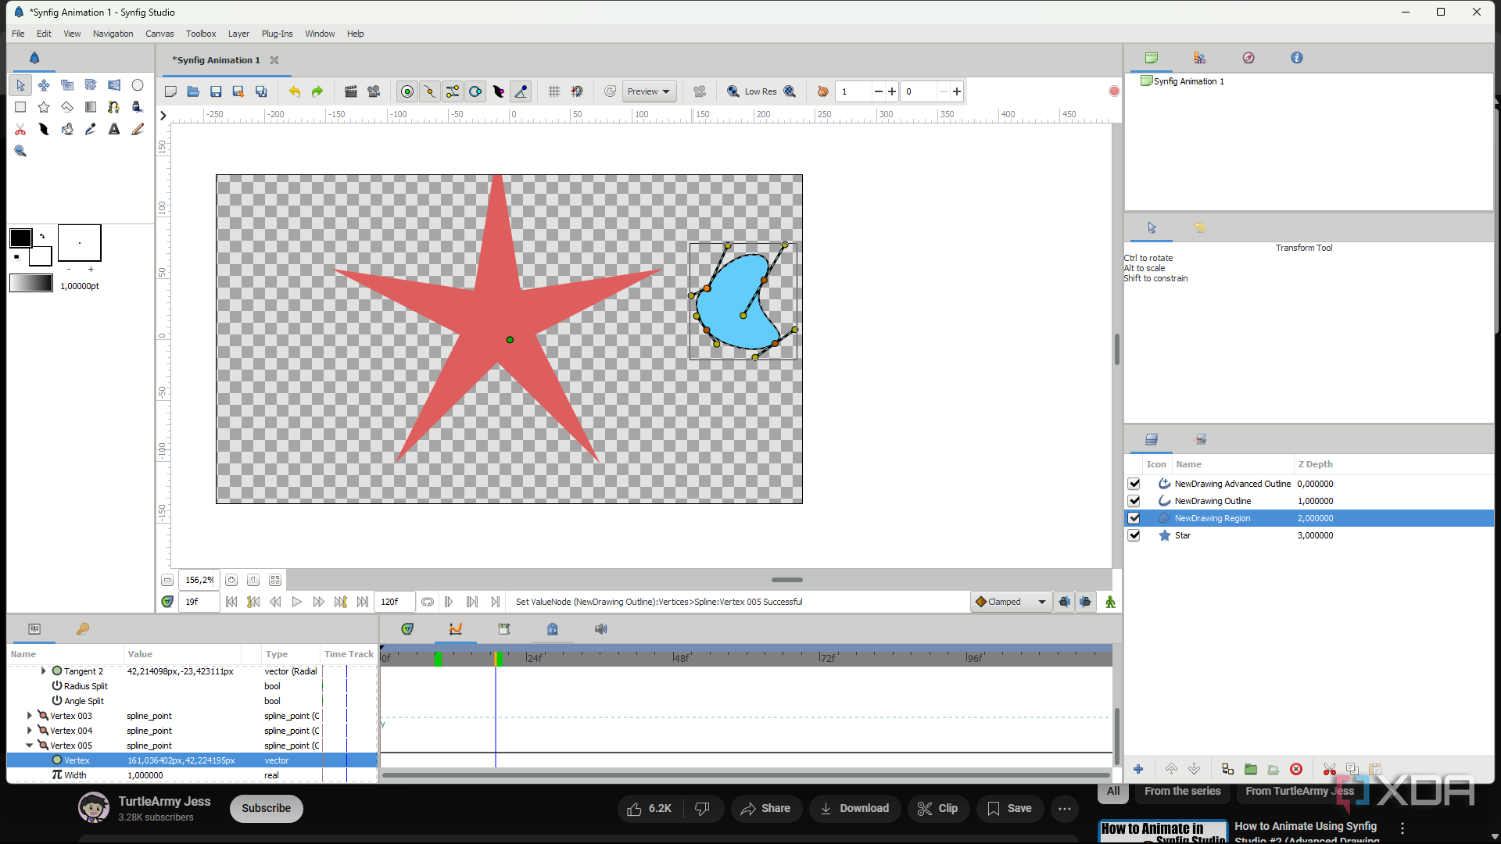Click the play button in timebar
This screenshot has width=1501, height=844.
[296, 602]
